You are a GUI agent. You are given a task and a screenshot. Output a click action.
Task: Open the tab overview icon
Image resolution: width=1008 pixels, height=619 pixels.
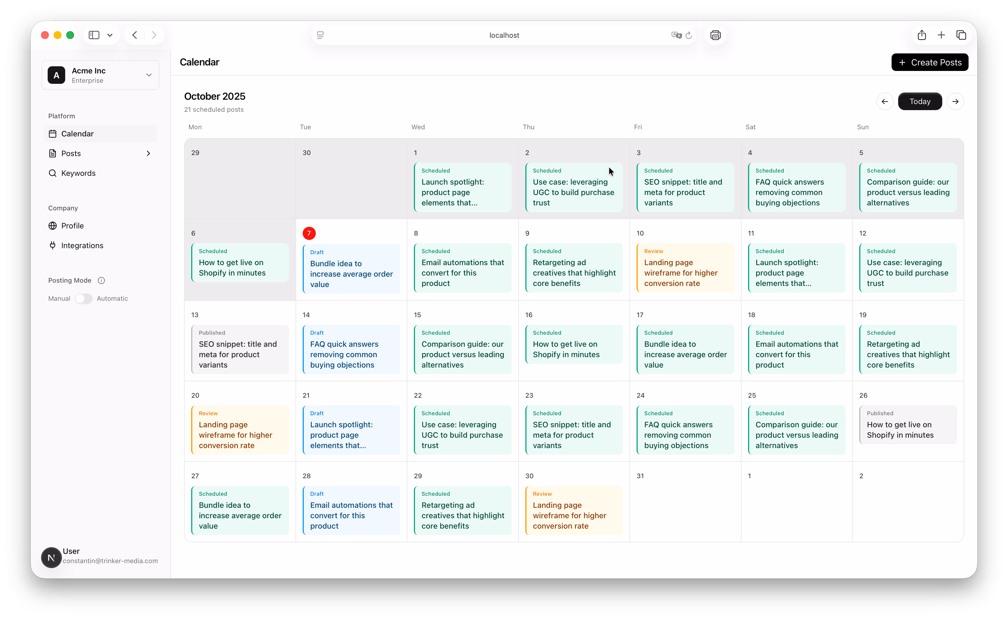pos(961,35)
